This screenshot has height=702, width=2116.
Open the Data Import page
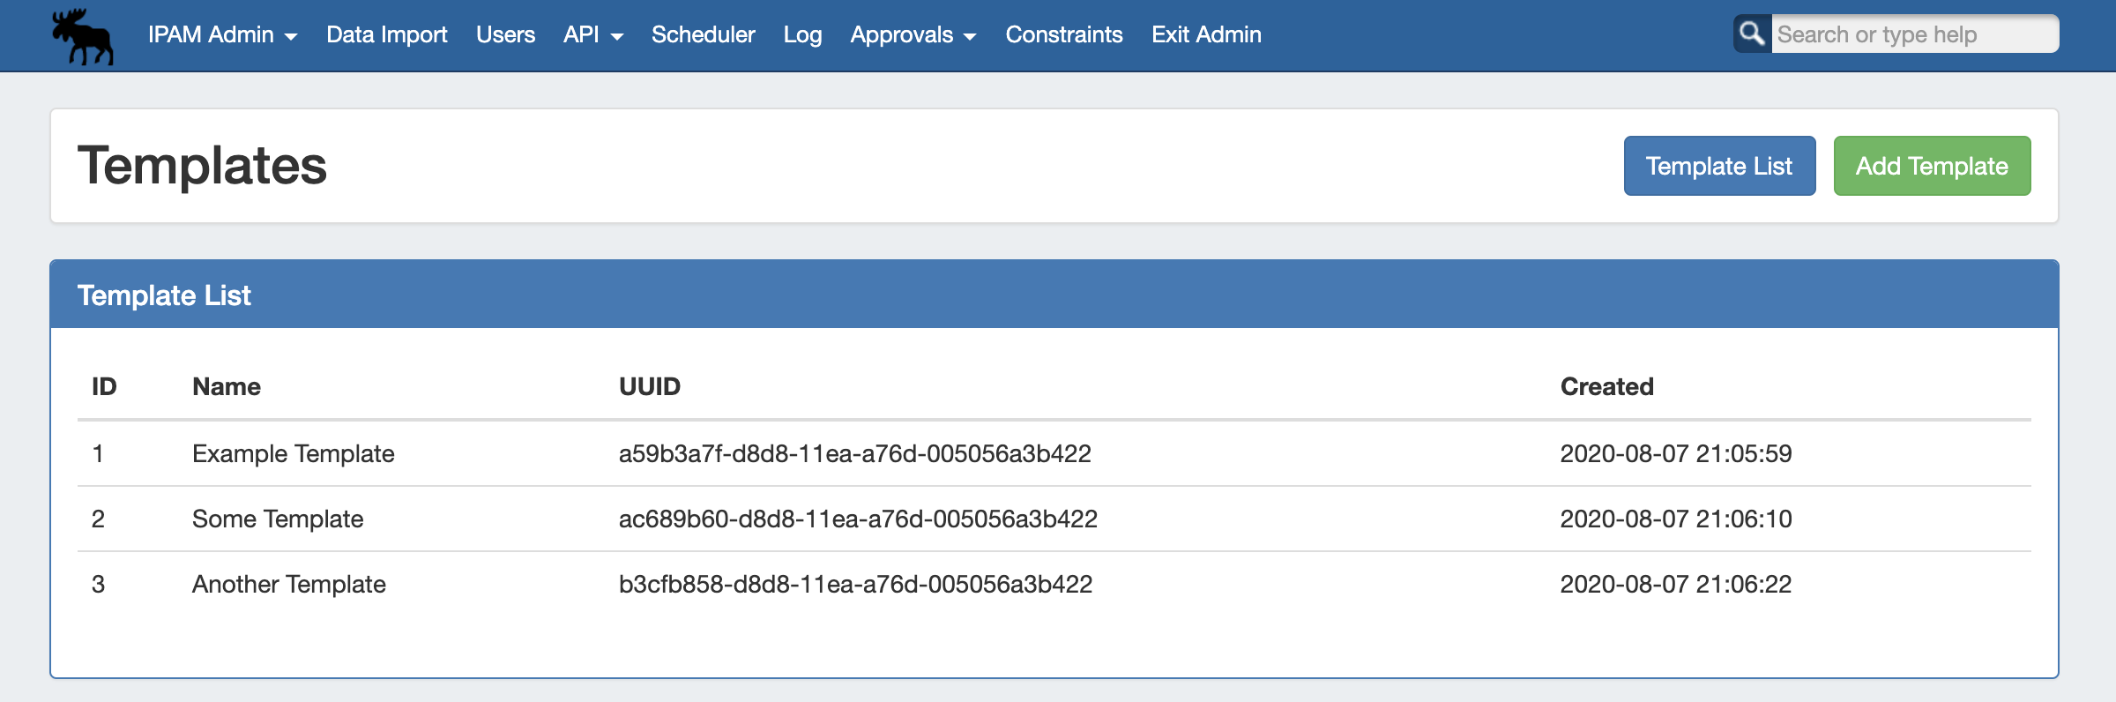pyautogui.click(x=386, y=34)
